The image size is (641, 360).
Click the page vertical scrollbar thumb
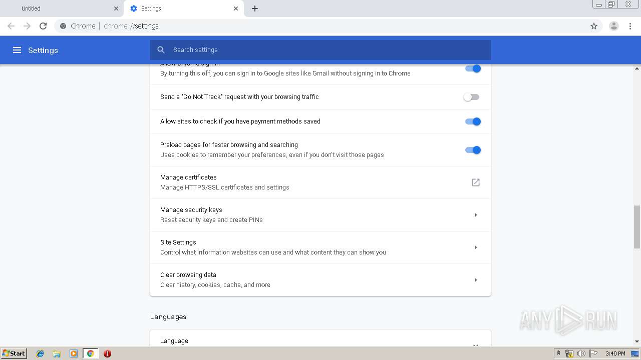[637, 226]
